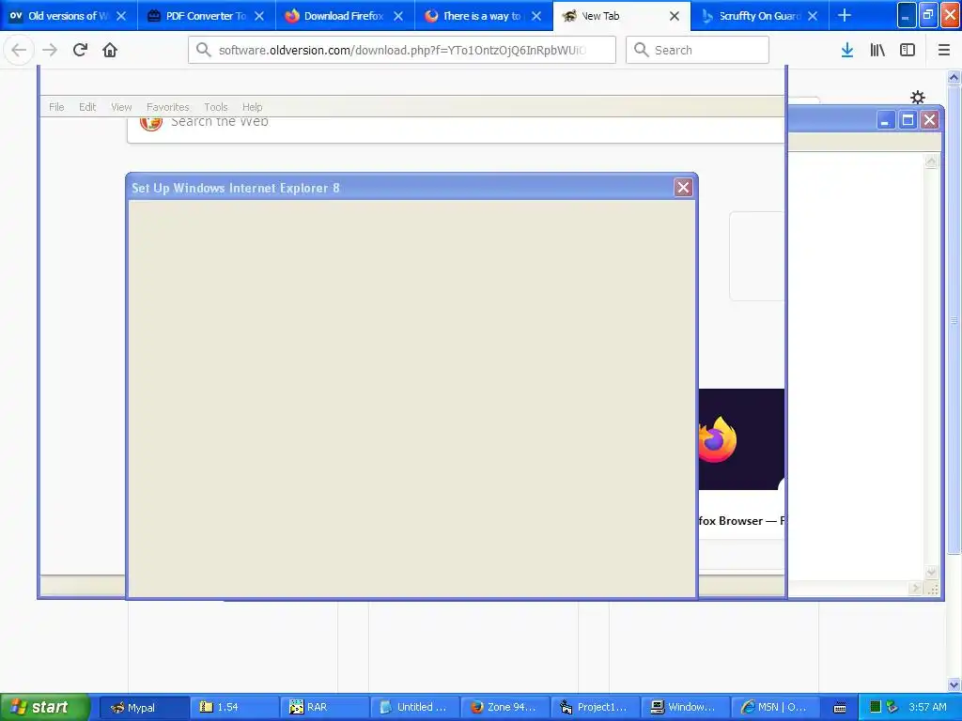The height and width of the screenshot is (721, 962).
Task: Close the Download Firefox tab
Action: click(398, 16)
